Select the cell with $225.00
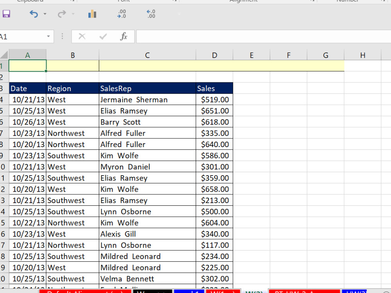 [214, 267]
